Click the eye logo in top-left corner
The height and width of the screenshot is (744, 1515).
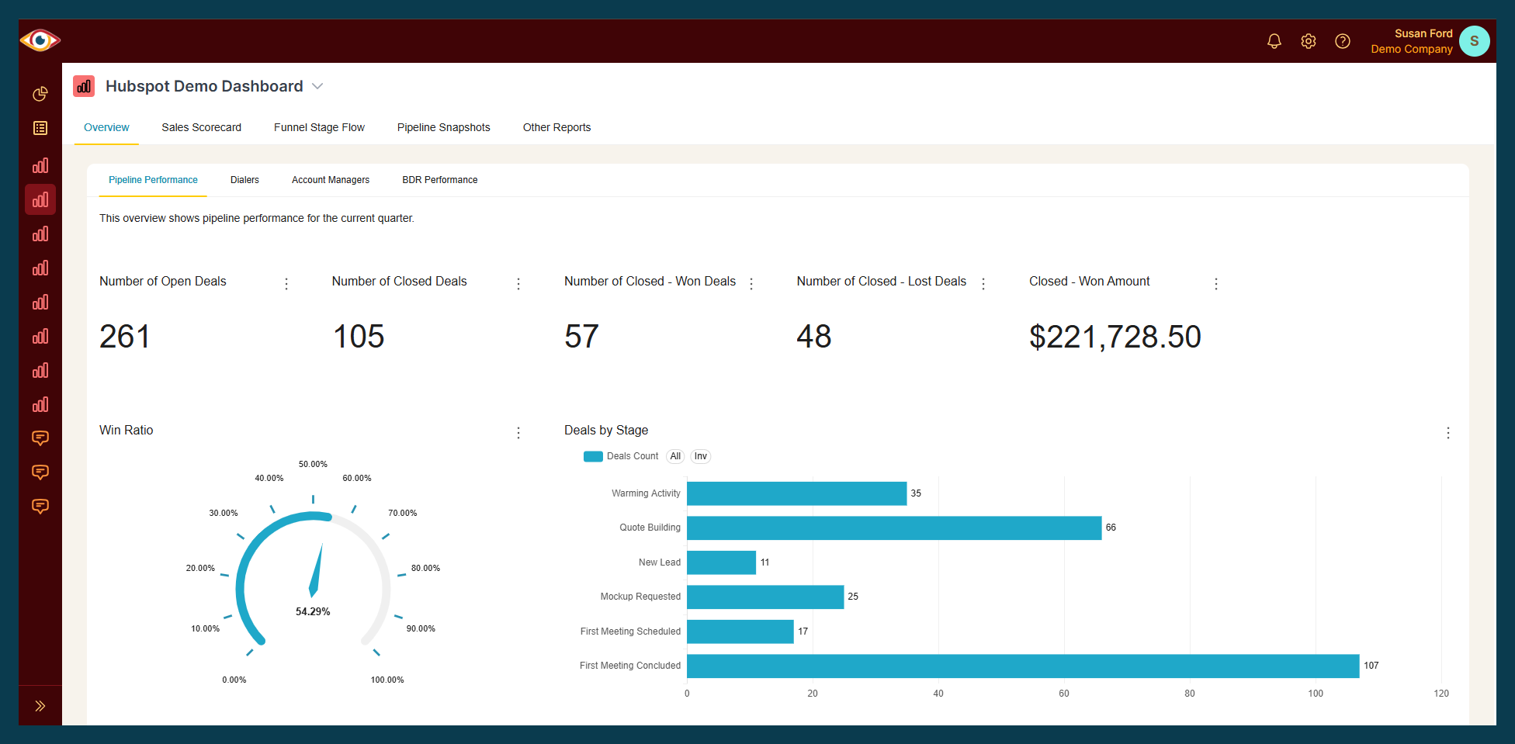tap(40, 40)
